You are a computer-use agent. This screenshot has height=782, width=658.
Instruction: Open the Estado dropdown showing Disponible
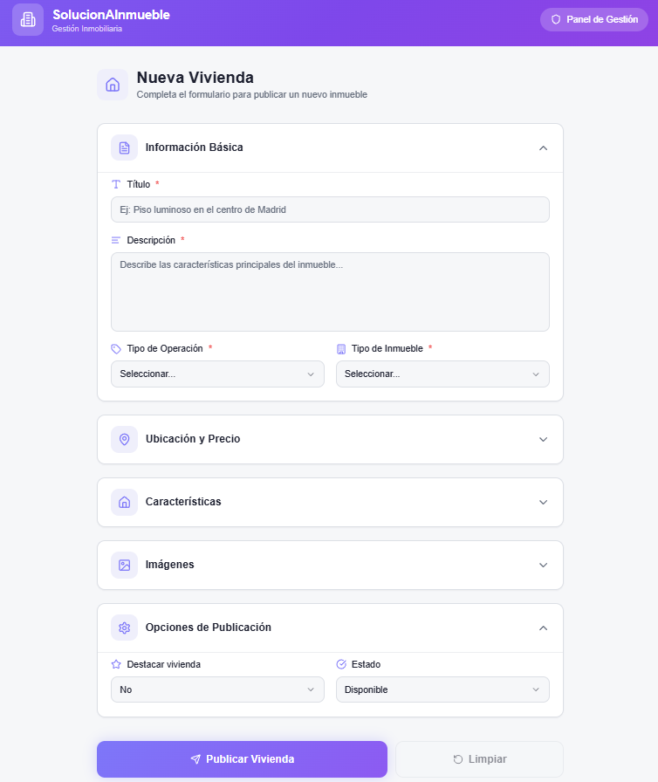(x=442, y=689)
